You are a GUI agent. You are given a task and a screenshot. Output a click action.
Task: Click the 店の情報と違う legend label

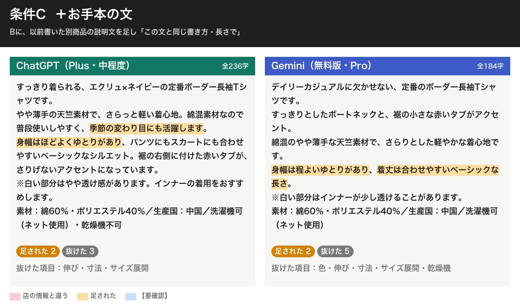(45, 296)
